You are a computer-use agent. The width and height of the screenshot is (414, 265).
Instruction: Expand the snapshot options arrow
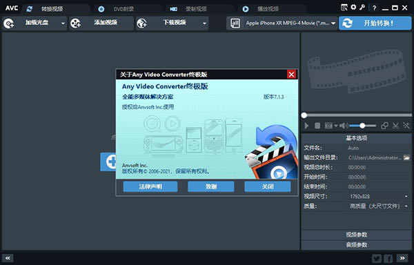[x=336, y=126]
